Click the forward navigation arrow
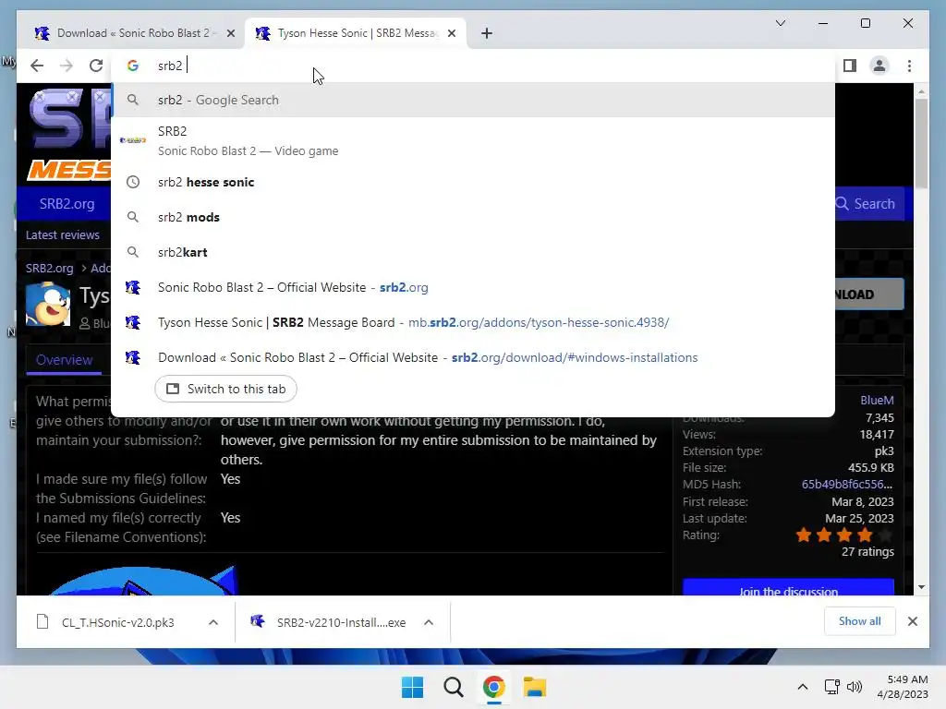Viewport: 946px width, 709px height. click(x=67, y=66)
